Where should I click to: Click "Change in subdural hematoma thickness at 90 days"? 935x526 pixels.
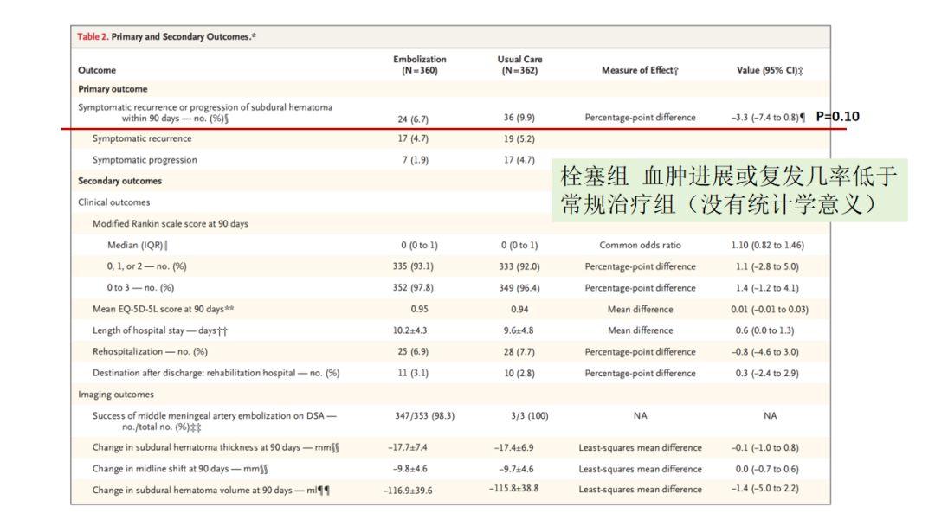point(216,447)
